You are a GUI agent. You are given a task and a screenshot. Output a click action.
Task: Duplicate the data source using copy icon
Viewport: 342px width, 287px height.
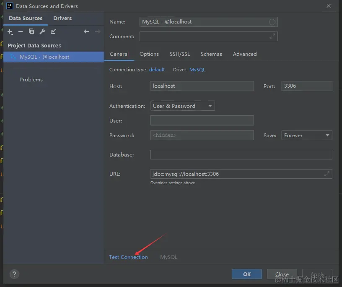pos(31,31)
